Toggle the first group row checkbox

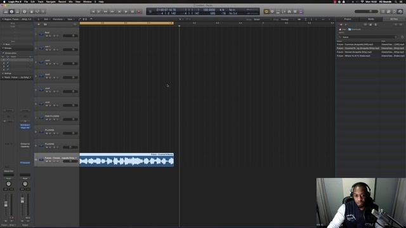point(8,60)
